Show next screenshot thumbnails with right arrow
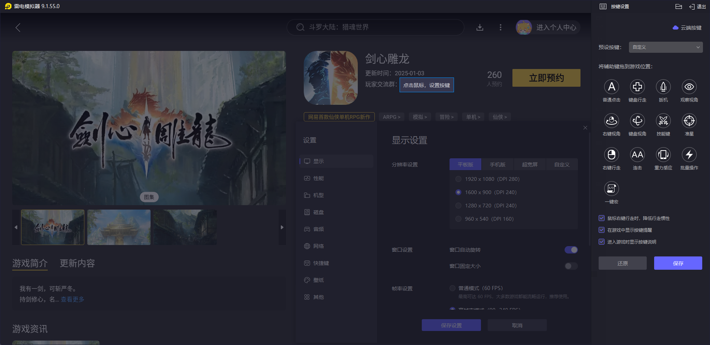The image size is (710, 345). tap(282, 227)
